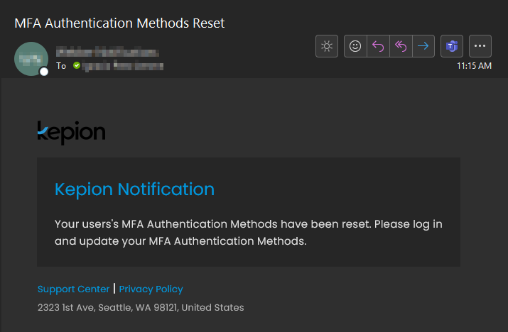Click the Kepion logo image

[71, 133]
